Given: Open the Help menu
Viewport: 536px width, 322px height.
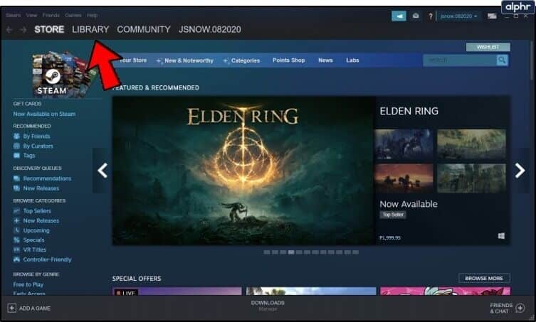Looking at the screenshot, I should (92, 15).
